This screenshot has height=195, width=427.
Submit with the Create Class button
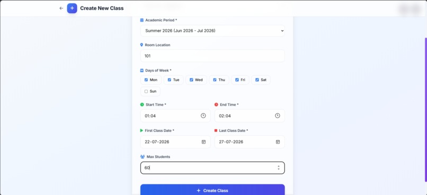click(212, 190)
